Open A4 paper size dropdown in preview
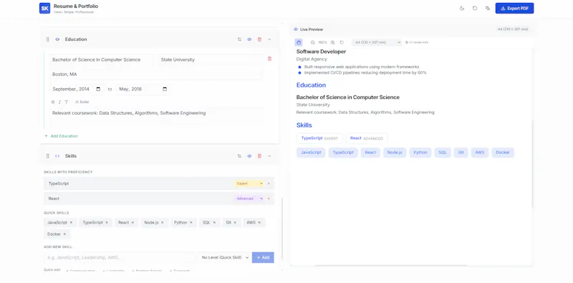 click(377, 42)
